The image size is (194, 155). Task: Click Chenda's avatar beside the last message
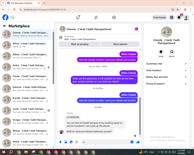pos(61,132)
